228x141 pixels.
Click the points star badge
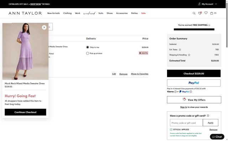tap(143, 53)
